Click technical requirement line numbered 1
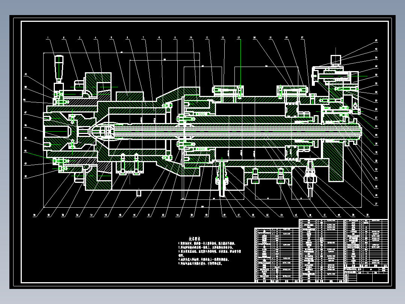Viewport: 405px width, 304px height. coord(207,243)
